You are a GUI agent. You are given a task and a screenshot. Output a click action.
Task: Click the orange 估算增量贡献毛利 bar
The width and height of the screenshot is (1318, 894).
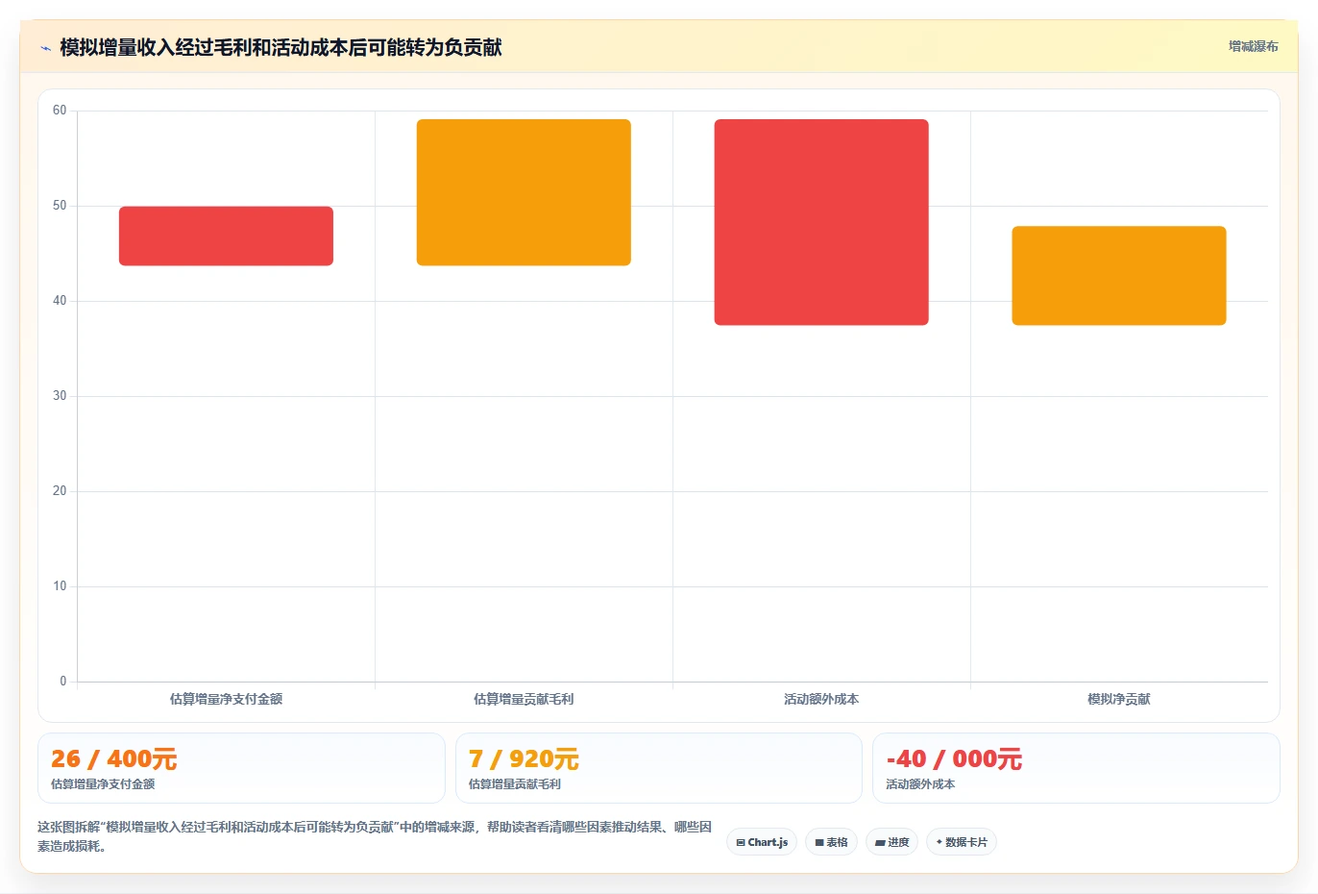524,192
